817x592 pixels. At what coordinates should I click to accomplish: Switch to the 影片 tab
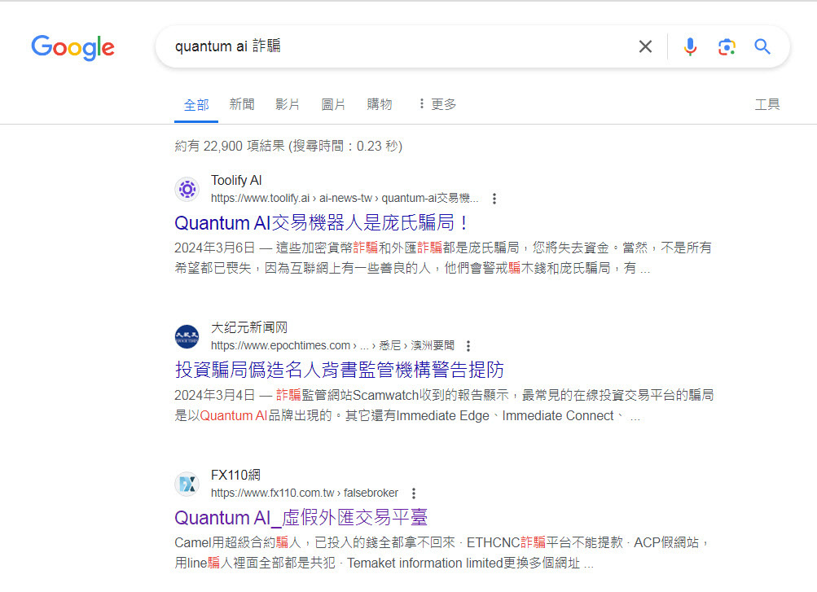coord(288,105)
